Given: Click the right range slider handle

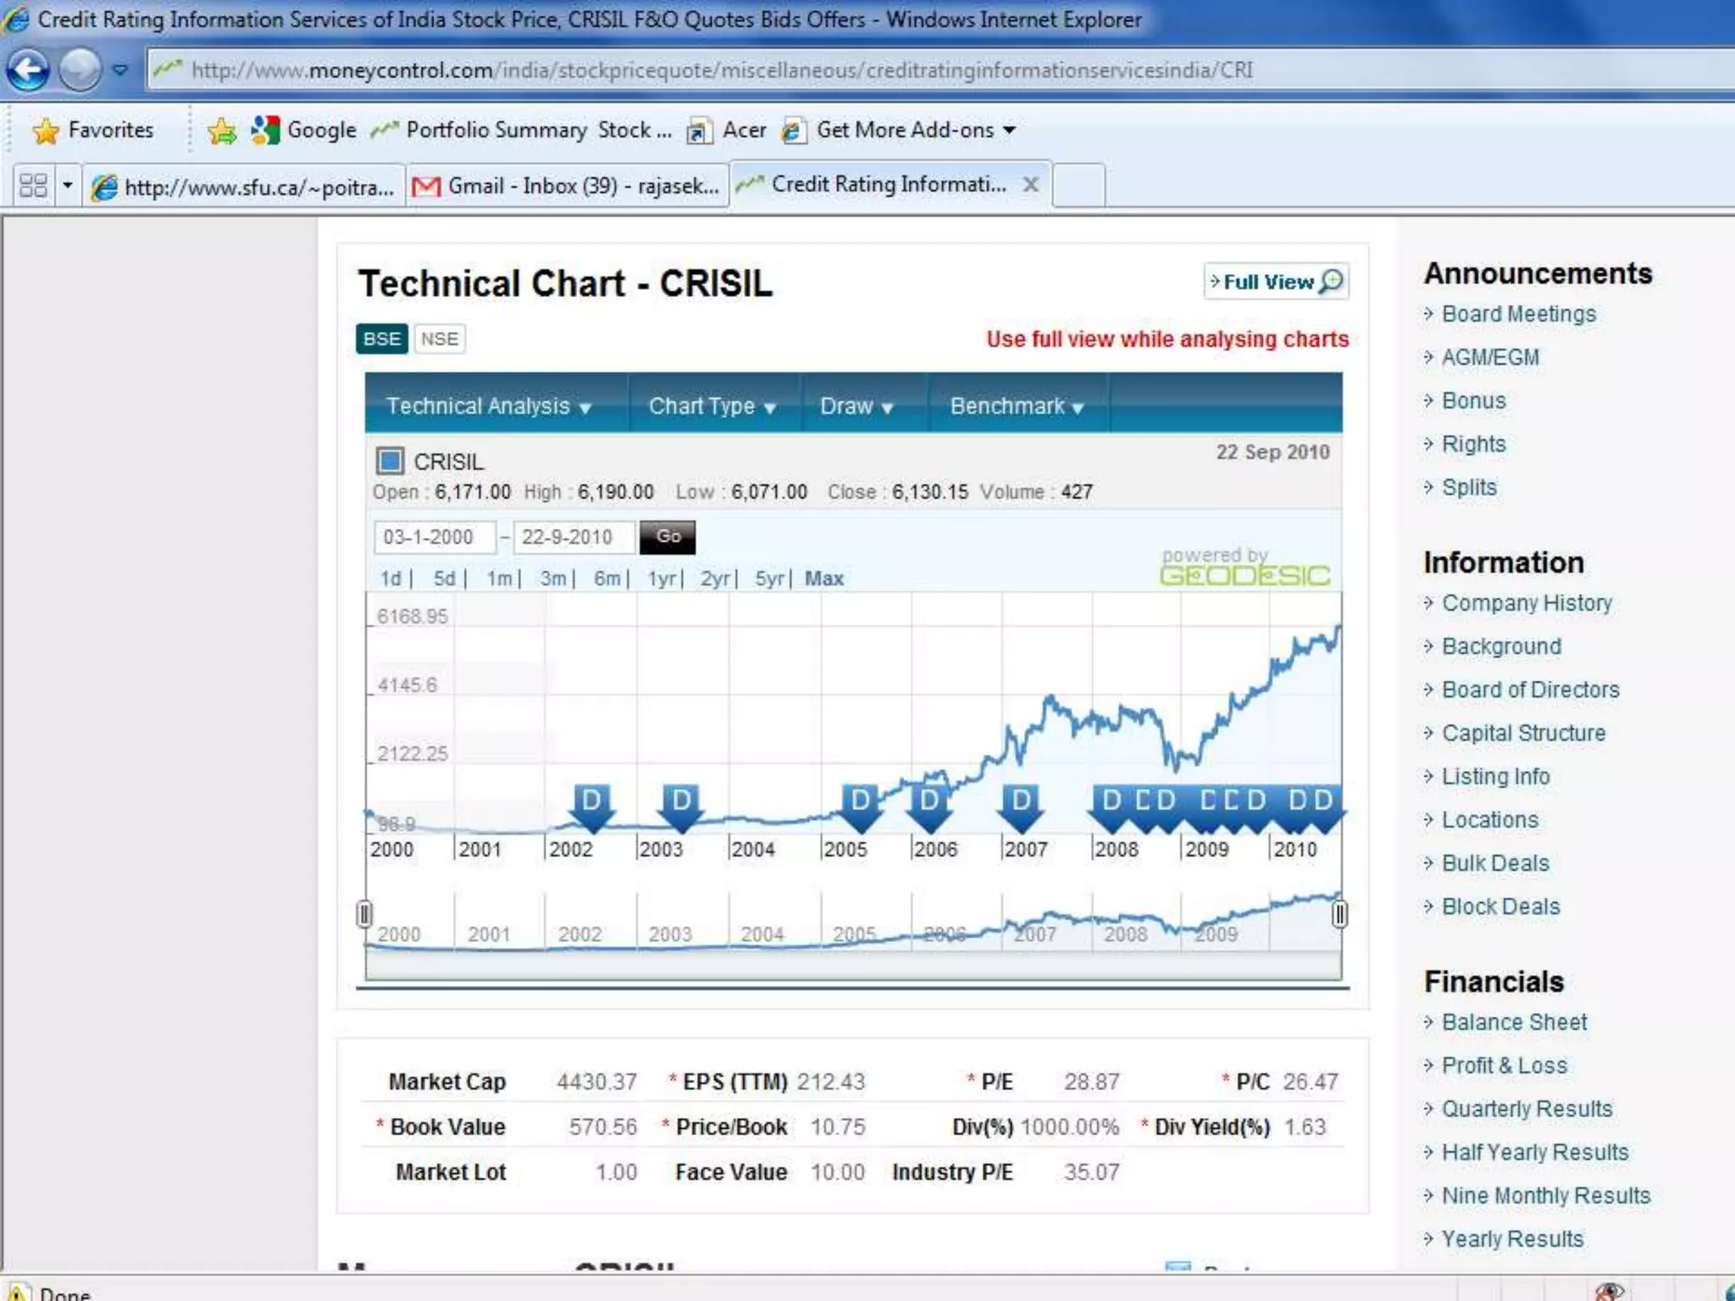Looking at the screenshot, I should click(1339, 915).
